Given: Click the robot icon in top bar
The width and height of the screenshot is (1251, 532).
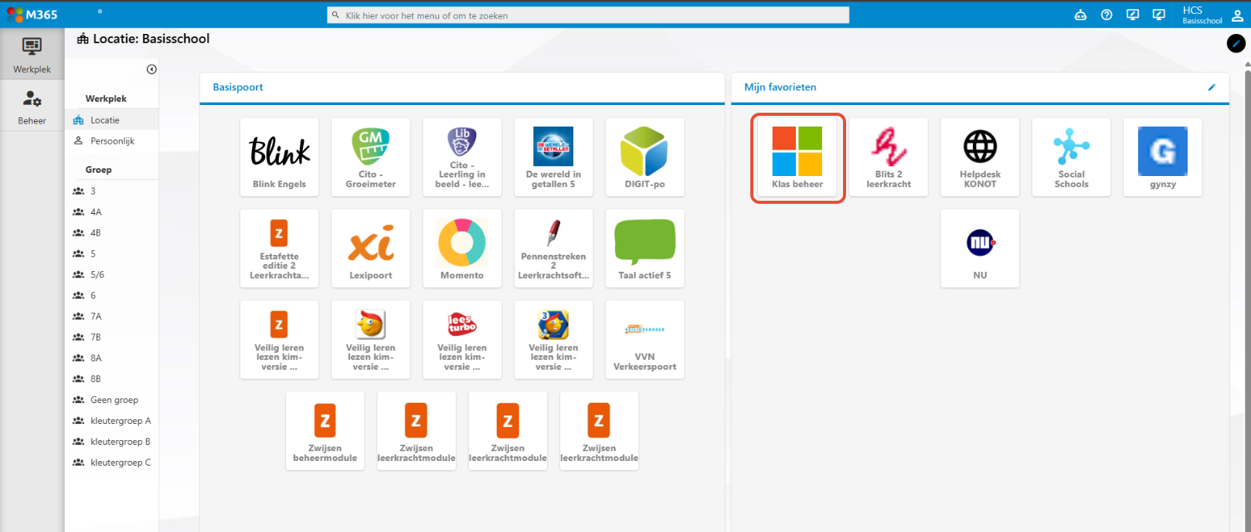Looking at the screenshot, I should (1080, 15).
